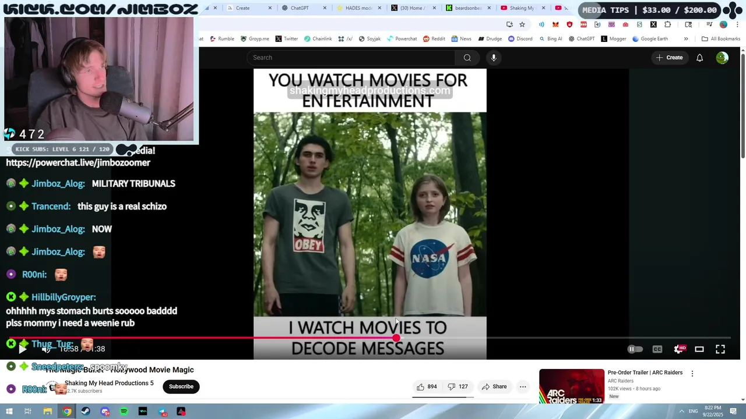The width and height of the screenshot is (746, 419).
Task: Toggle the autoplay switch in player
Action: point(635,349)
